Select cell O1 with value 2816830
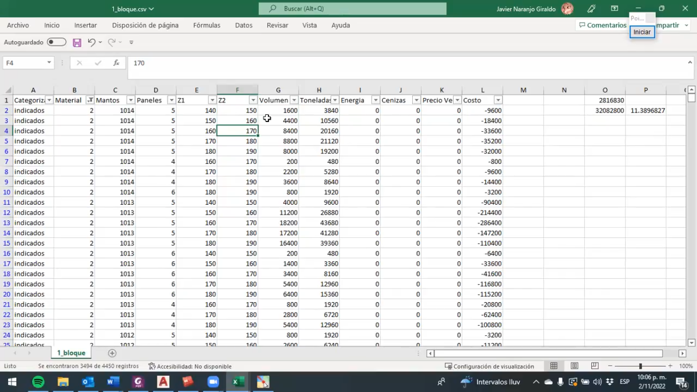This screenshot has height=392, width=697. coord(605,100)
